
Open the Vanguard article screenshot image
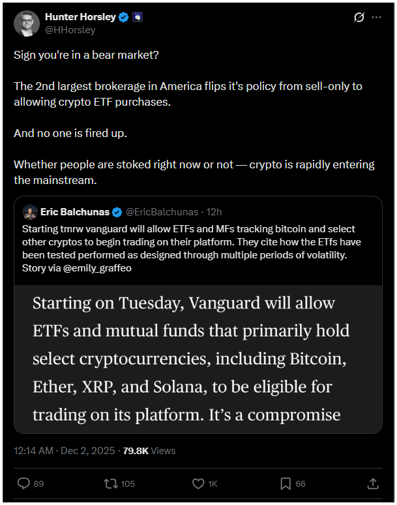(x=198, y=359)
